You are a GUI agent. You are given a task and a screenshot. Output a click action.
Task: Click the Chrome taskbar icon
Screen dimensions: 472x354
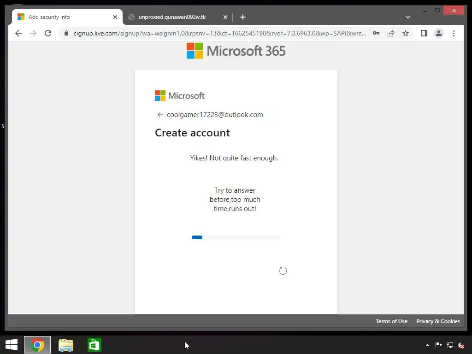(37, 345)
